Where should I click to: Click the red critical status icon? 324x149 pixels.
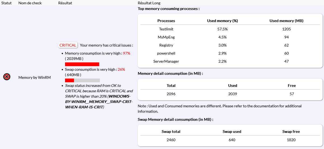click(x=7, y=77)
